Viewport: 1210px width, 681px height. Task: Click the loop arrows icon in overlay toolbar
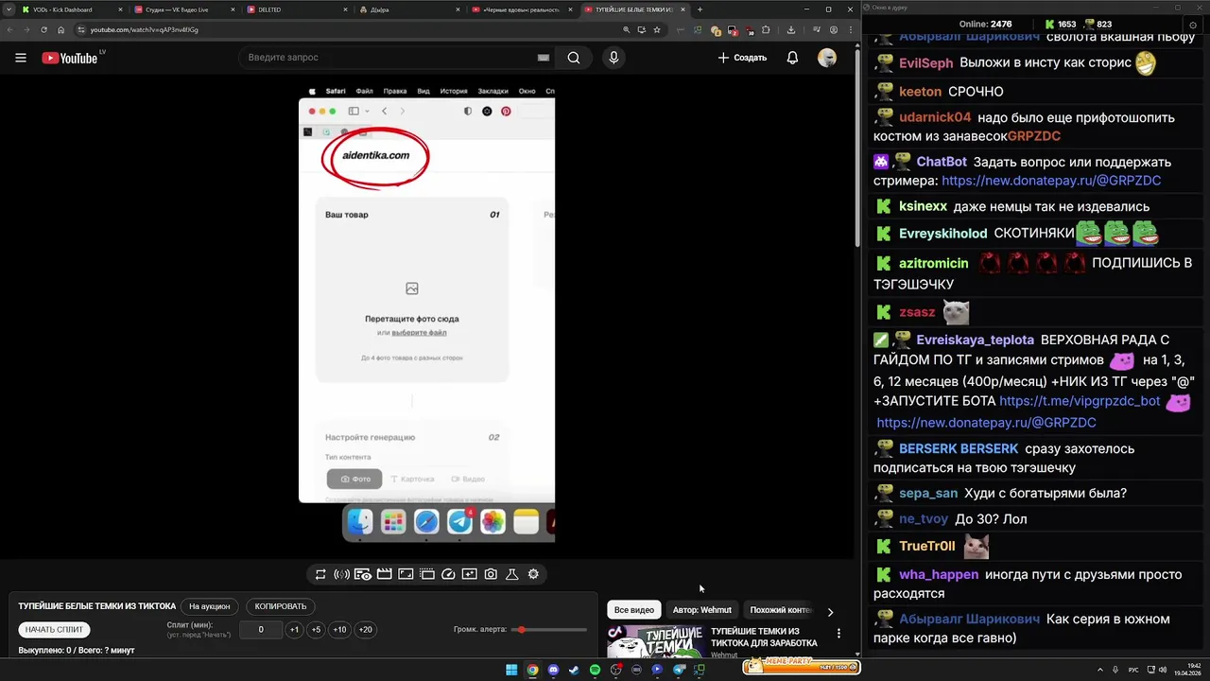coord(320,574)
